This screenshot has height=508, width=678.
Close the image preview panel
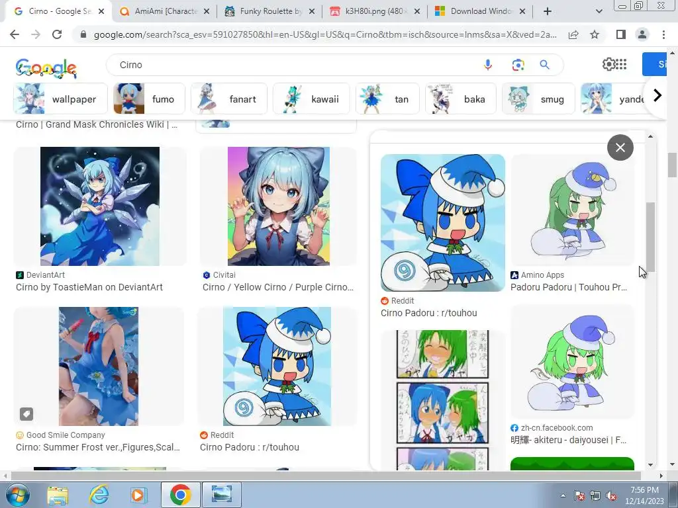click(620, 148)
